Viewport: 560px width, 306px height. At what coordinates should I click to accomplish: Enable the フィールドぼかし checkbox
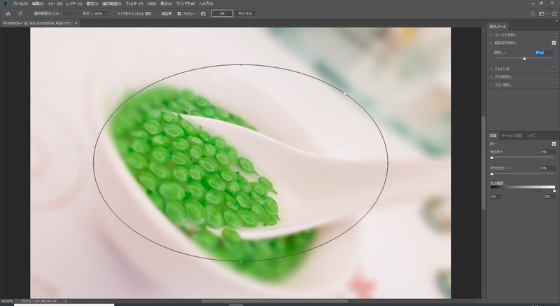554,35
